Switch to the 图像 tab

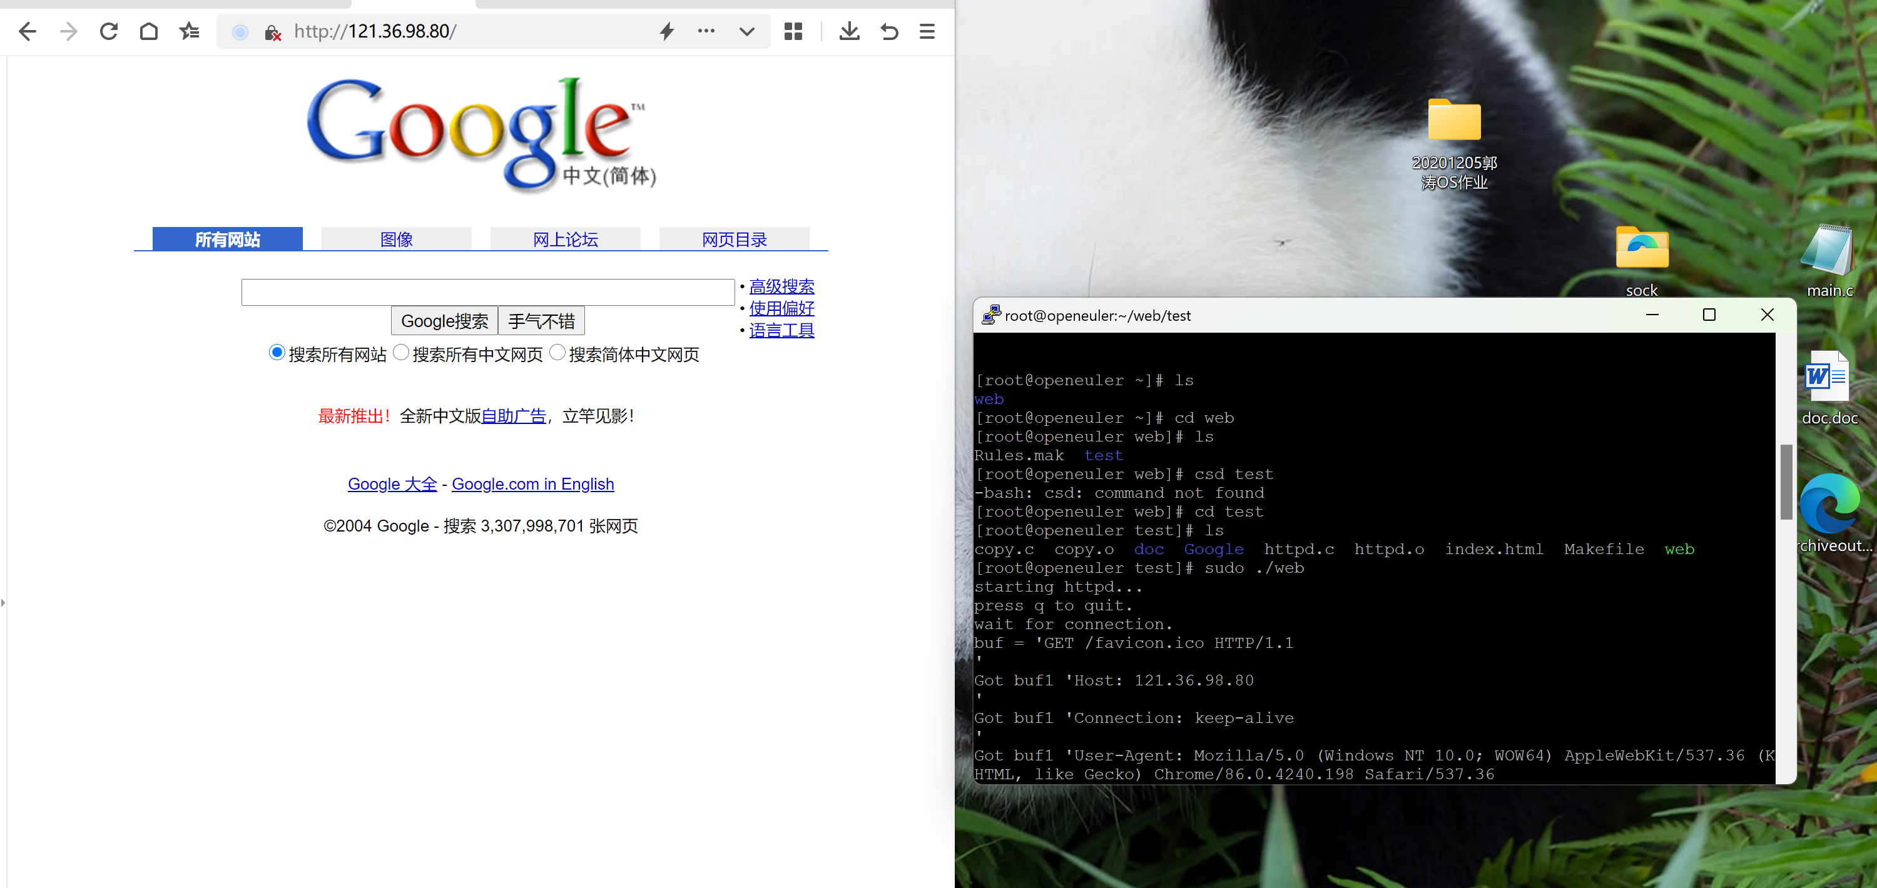[397, 239]
